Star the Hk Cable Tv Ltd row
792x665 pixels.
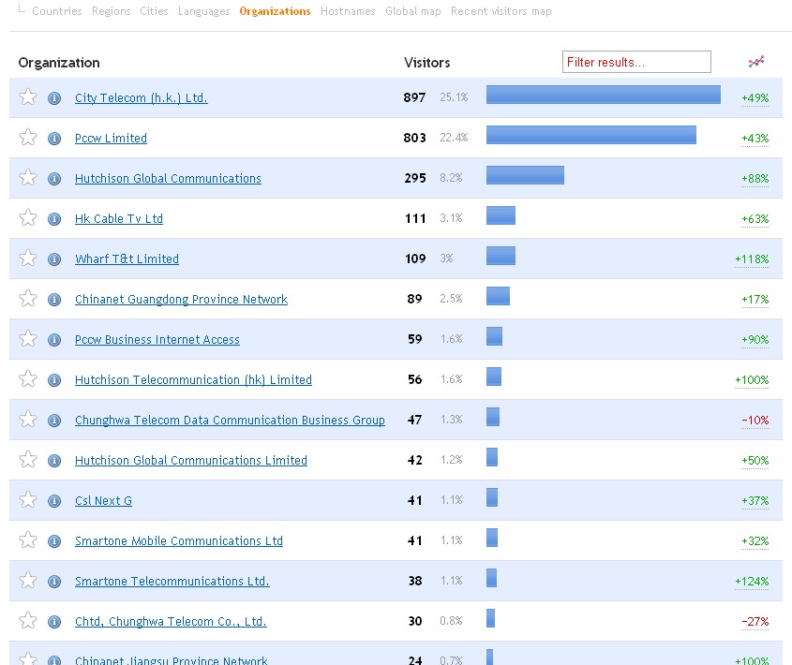[28, 218]
